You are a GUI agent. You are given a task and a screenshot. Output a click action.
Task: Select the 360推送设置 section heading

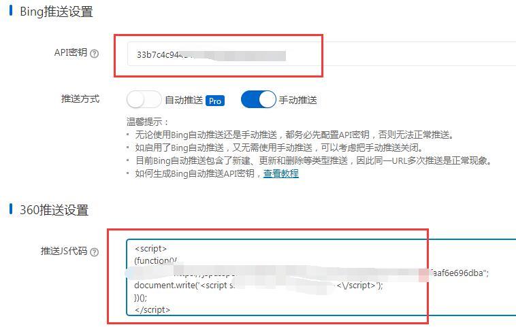click(54, 210)
